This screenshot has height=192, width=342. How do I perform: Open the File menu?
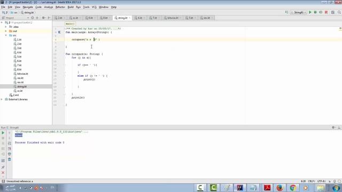[3, 7]
